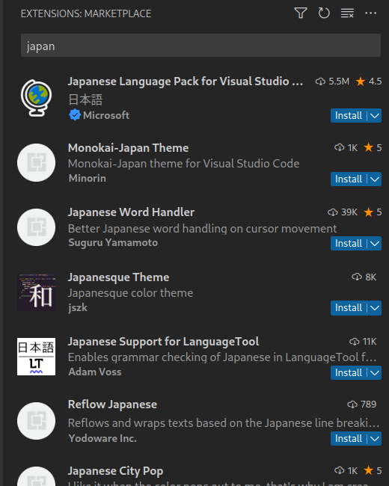Screen dimensions: 389x486
Task: Refresh the extensions list
Action: (324, 13)
